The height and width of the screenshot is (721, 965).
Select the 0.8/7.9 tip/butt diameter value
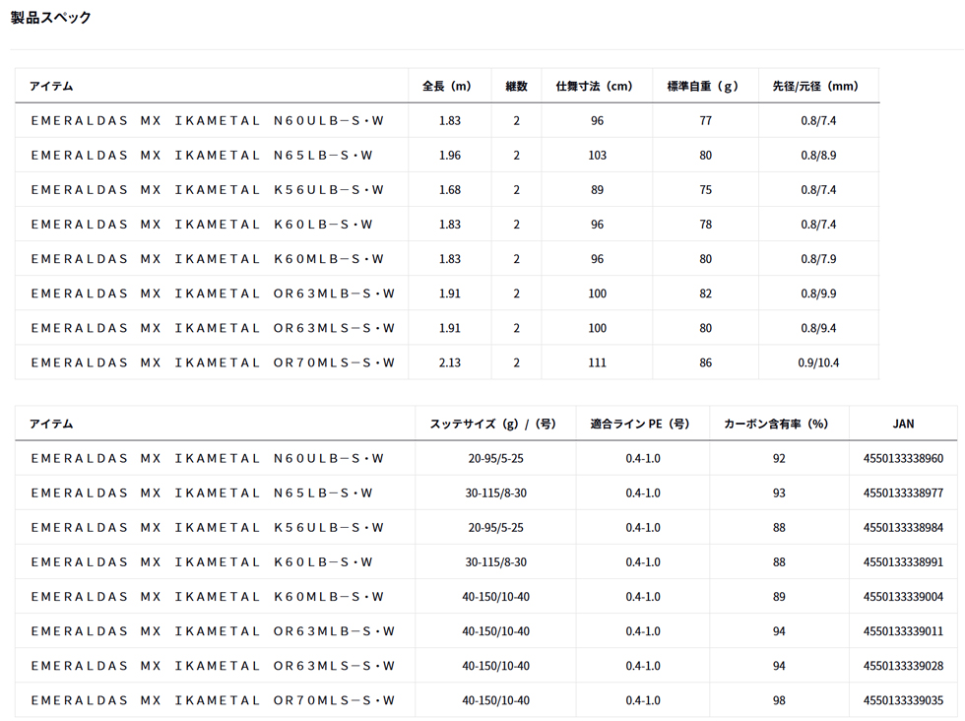click(818, 259)
